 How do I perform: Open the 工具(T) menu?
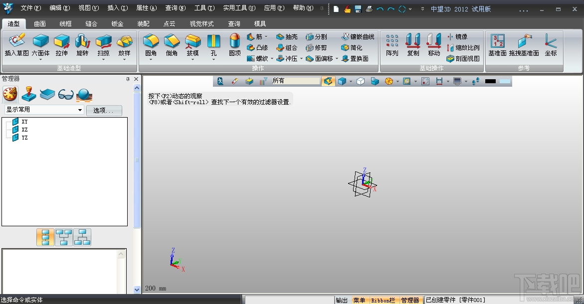(x=204, y=8)
